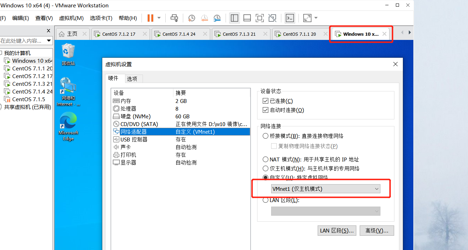Click the console view toolbar icon
This screenshot has height=250, width=468.
coord(290,18)
